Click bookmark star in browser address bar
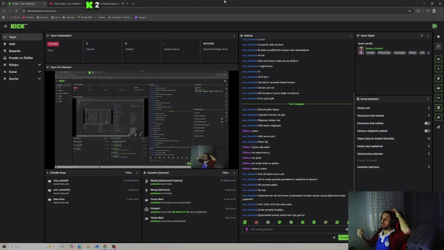 (410, 11)
